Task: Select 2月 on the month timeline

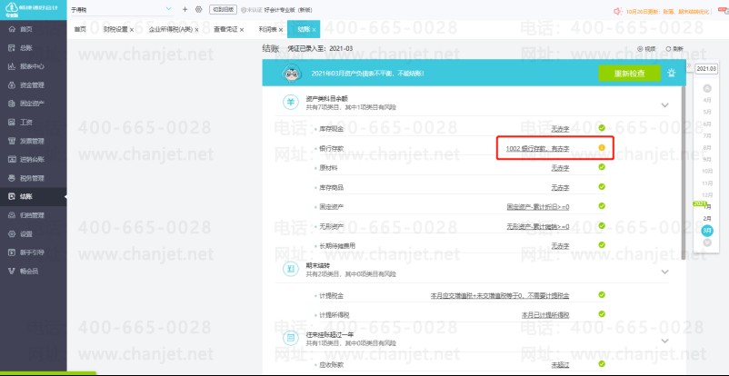Action: point(707,219)
